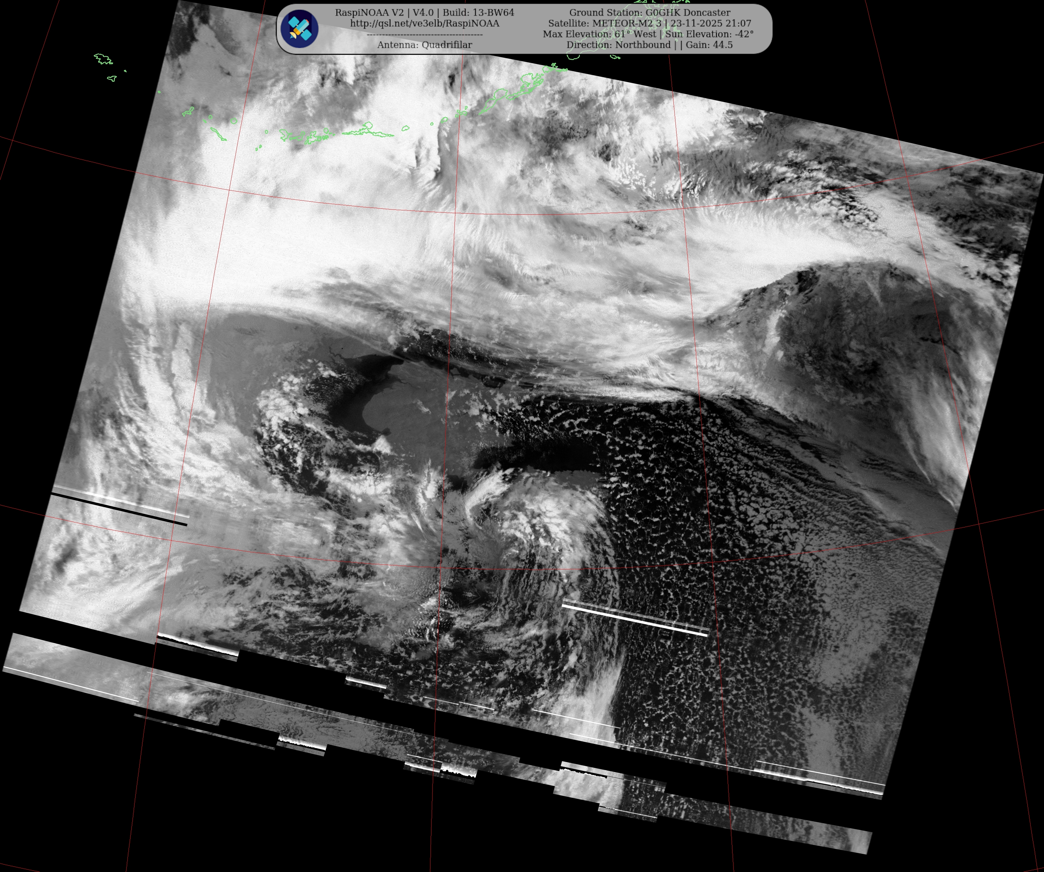1044x872 pixels.
Task: Click the RaspiNOAA satellite logo icon
Action: [299, 29]
